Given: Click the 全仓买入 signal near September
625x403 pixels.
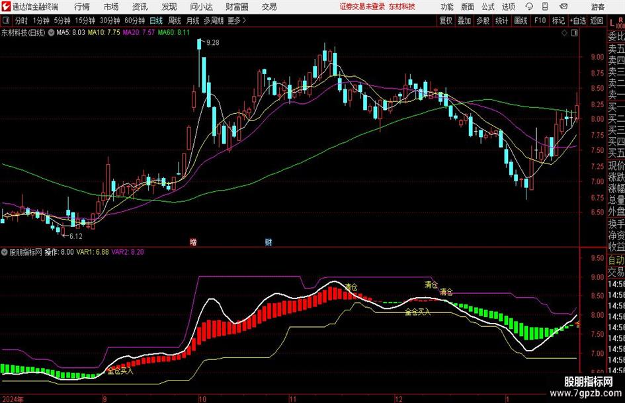Looking at the screenshot, I should 120,371.
